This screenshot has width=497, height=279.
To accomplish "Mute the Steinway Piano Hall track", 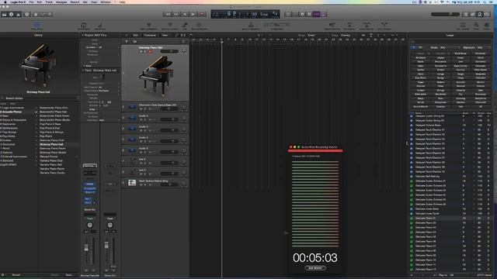I will (141, 51).
